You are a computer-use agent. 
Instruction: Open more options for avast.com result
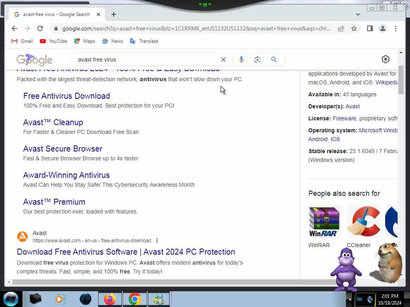tap(157, 240)
